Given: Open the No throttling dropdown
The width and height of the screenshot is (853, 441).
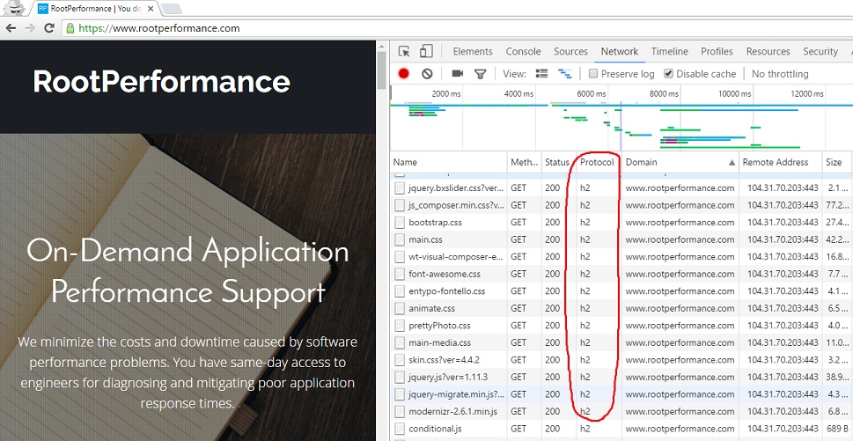Looking at the screenshot, I should (x=780, y=74).
